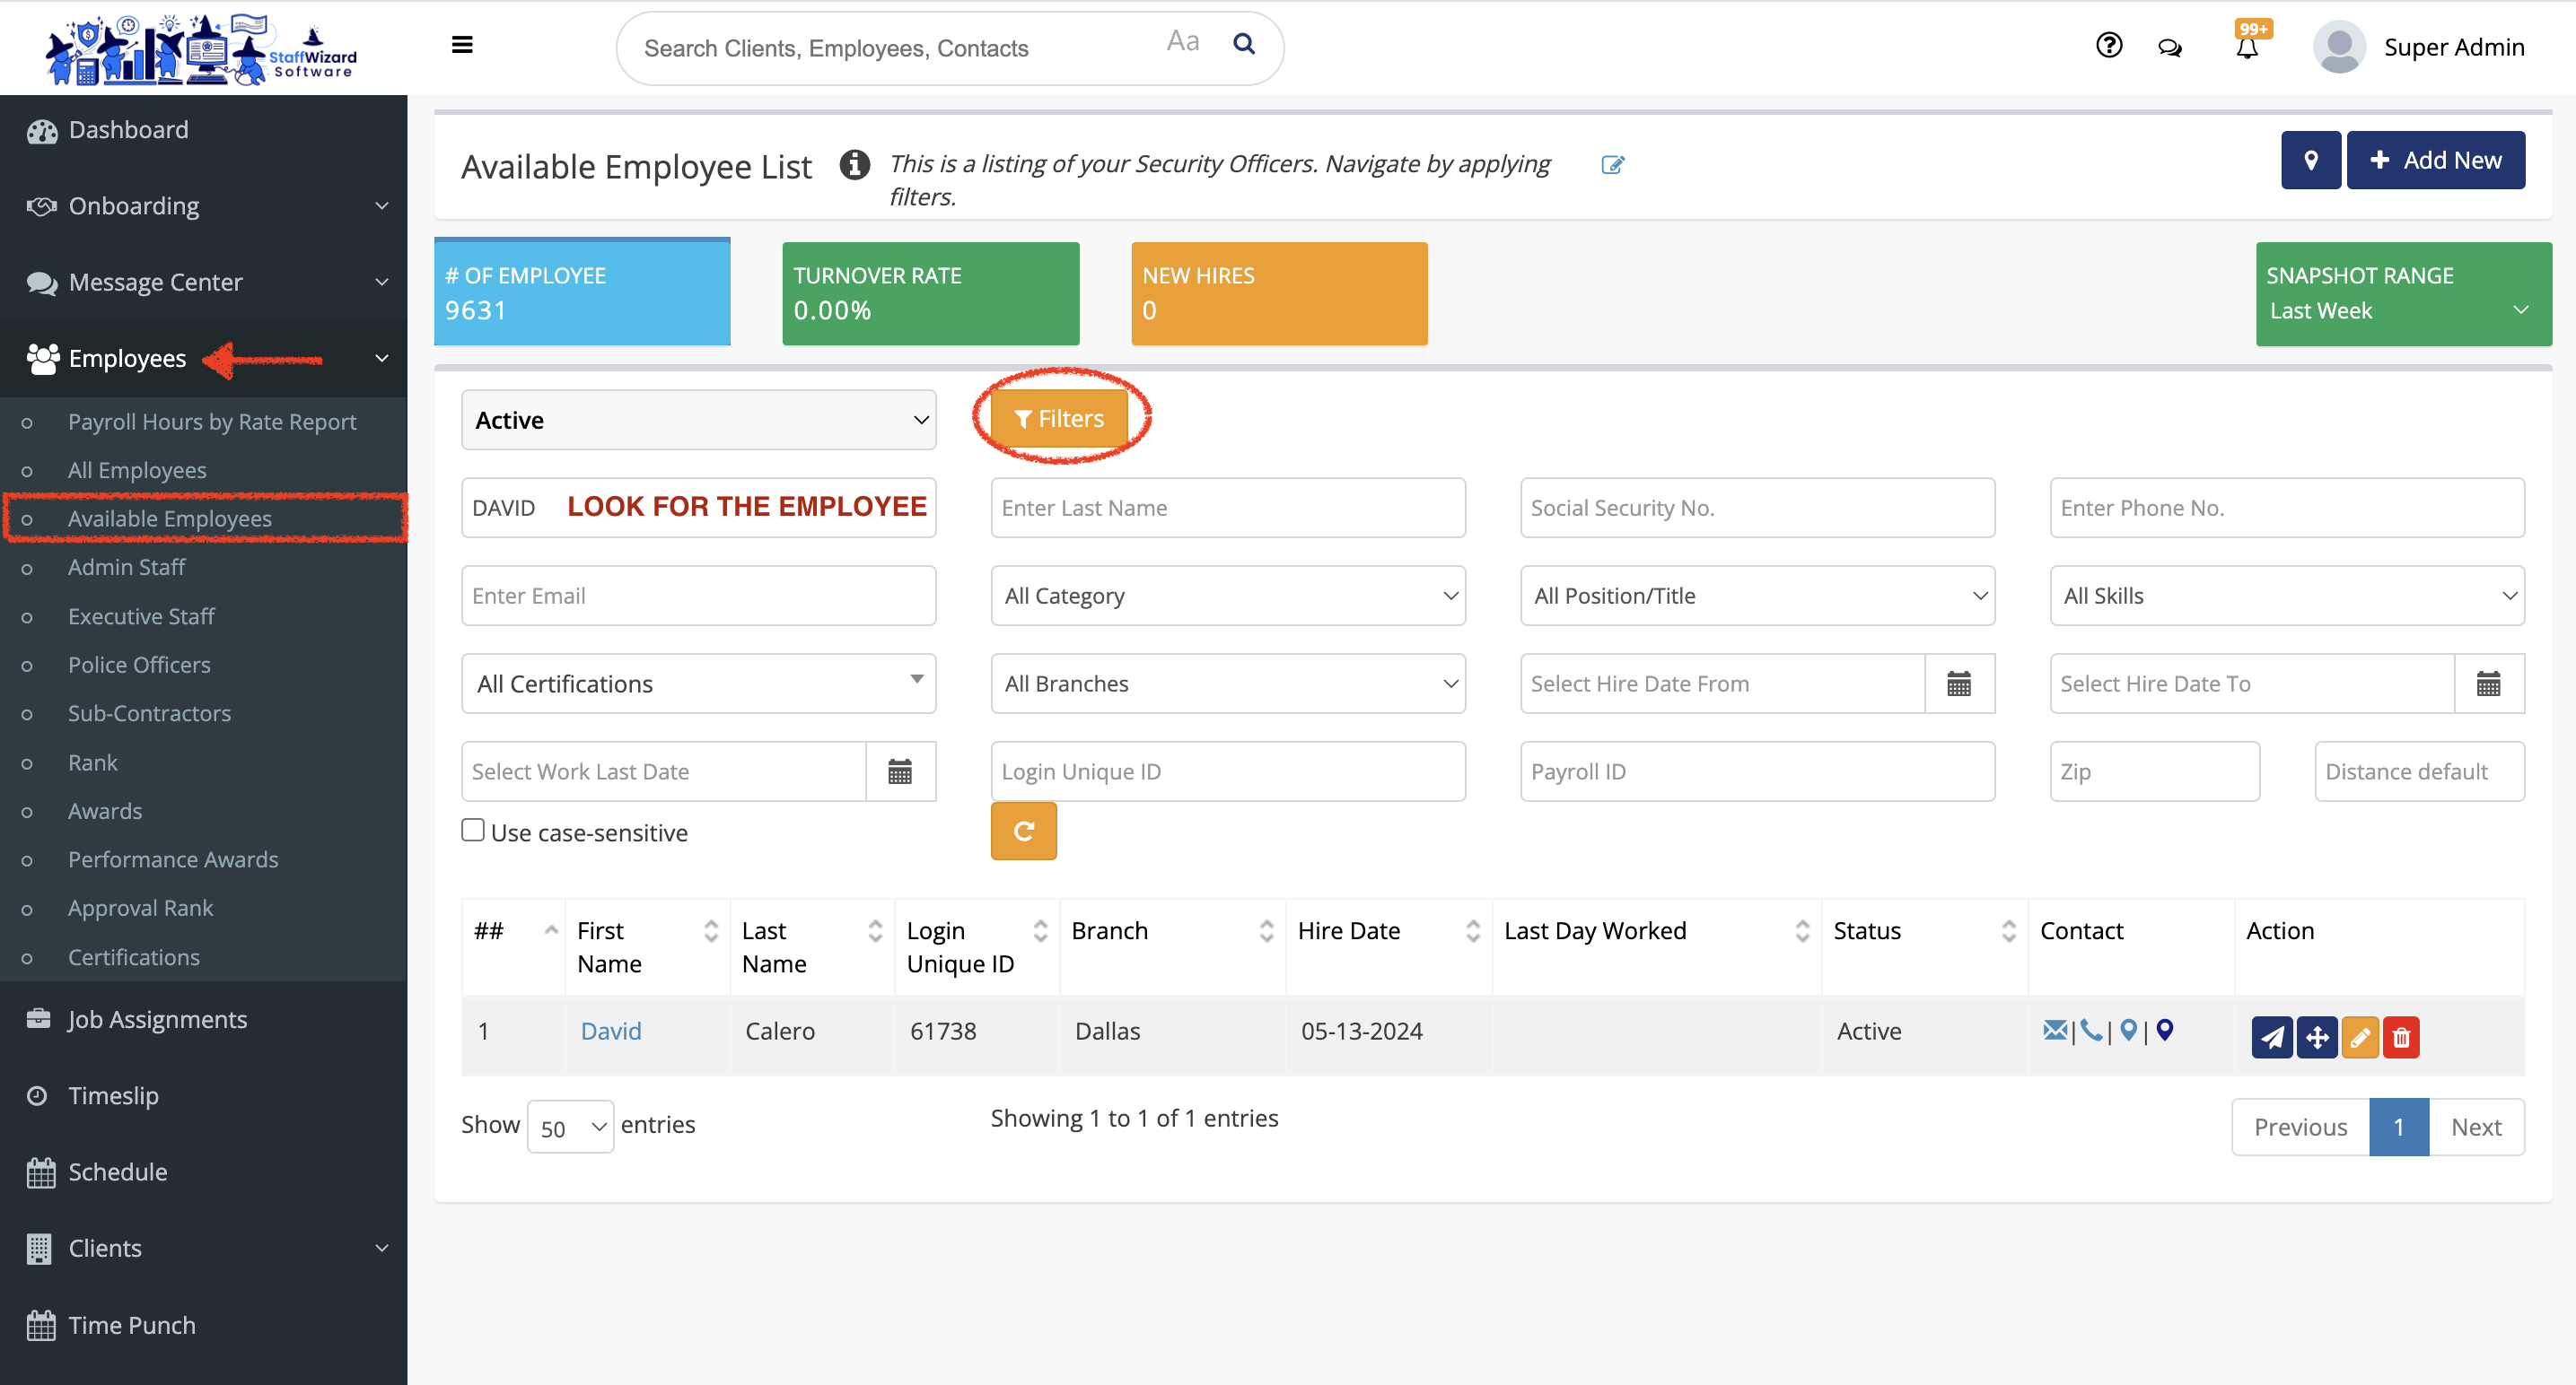The image size is (2576, 1385).
Task: Open the Snapshot Range Last Week dropdown
Action: [x=2402, y=310]
